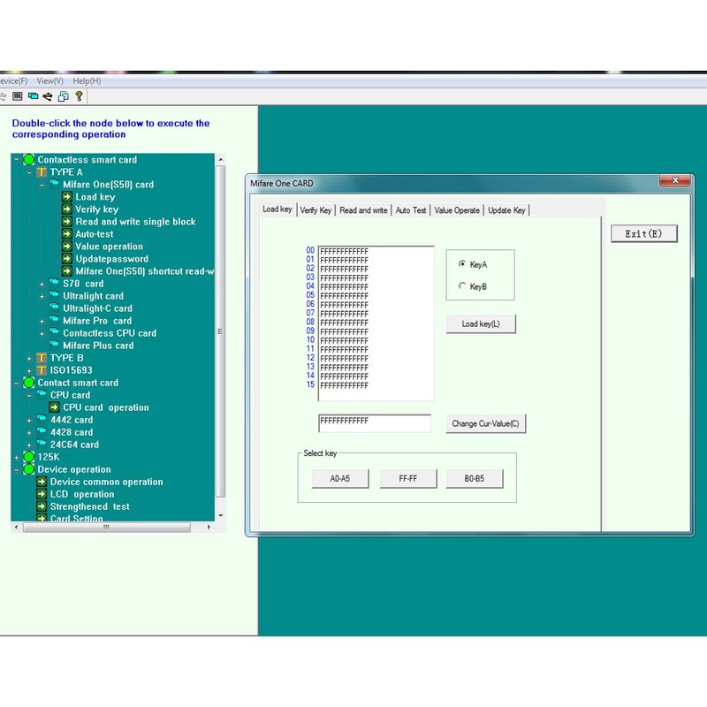Click the Change Cur-Value(C) button
This screenshot has height=707, width=707.
486,423
